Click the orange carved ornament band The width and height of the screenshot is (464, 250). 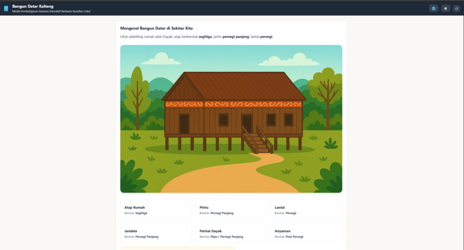tap(252, 104)
